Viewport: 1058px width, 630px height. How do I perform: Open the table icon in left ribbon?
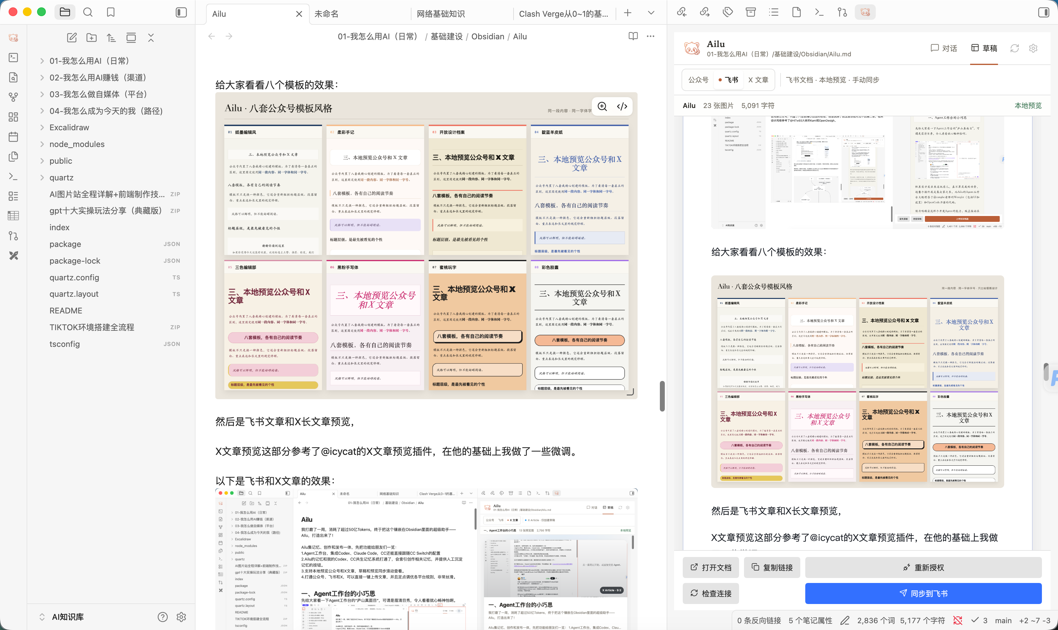point(13,216)
